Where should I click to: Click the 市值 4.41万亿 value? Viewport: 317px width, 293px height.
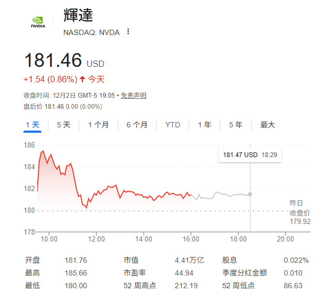coord(189,260)
